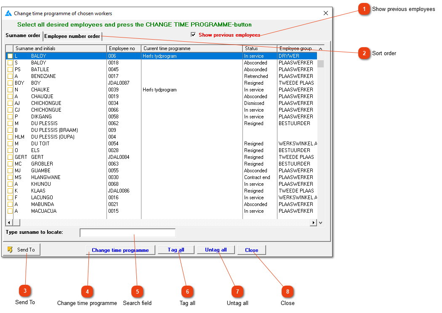This screenshot has height=313, width=442.
Task: Select the DU TOIT employee row
Action: tap(161, 144)
